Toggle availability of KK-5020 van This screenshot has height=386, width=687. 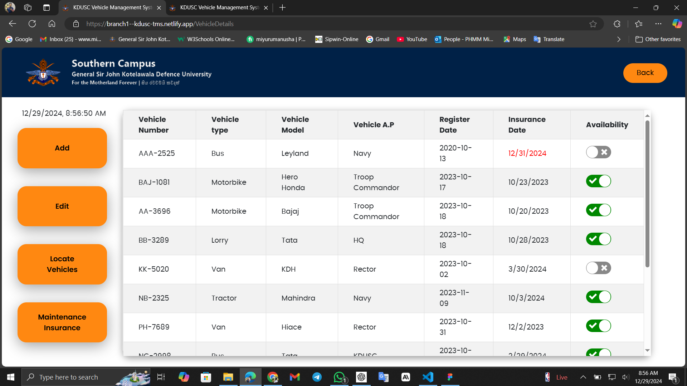point(598,268)
